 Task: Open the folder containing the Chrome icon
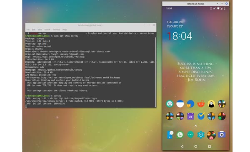(x=170, y=116)
